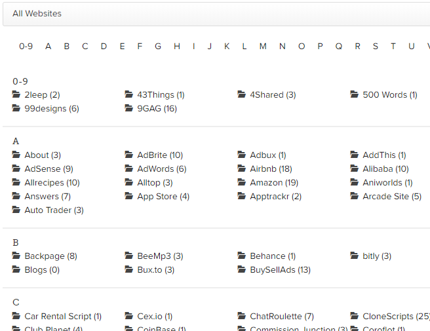Click the folder icon beside Arcade Site

click(x=355, y=196)
